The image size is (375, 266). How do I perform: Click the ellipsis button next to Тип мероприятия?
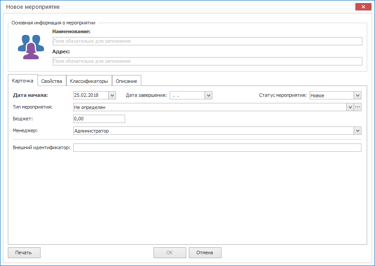(358, 107)
